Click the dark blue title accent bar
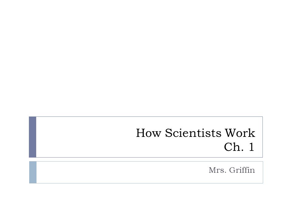Viewport: 292px width, 219px height. point(33,137)
